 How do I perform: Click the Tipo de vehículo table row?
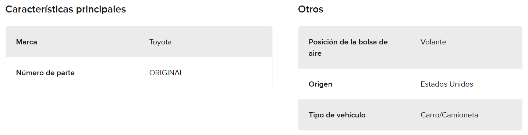pos(410,115)
